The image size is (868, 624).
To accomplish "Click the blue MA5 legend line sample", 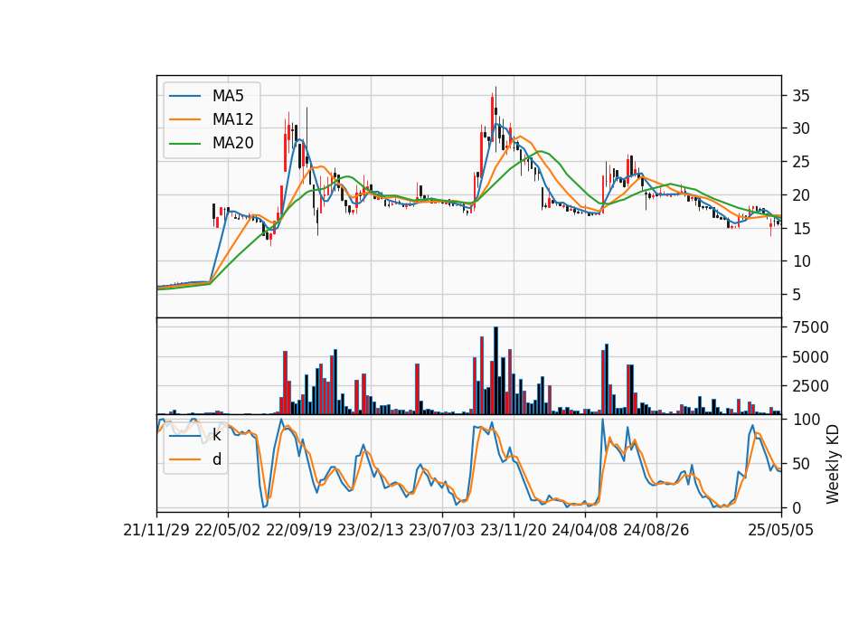I will (x=184, y=96).
